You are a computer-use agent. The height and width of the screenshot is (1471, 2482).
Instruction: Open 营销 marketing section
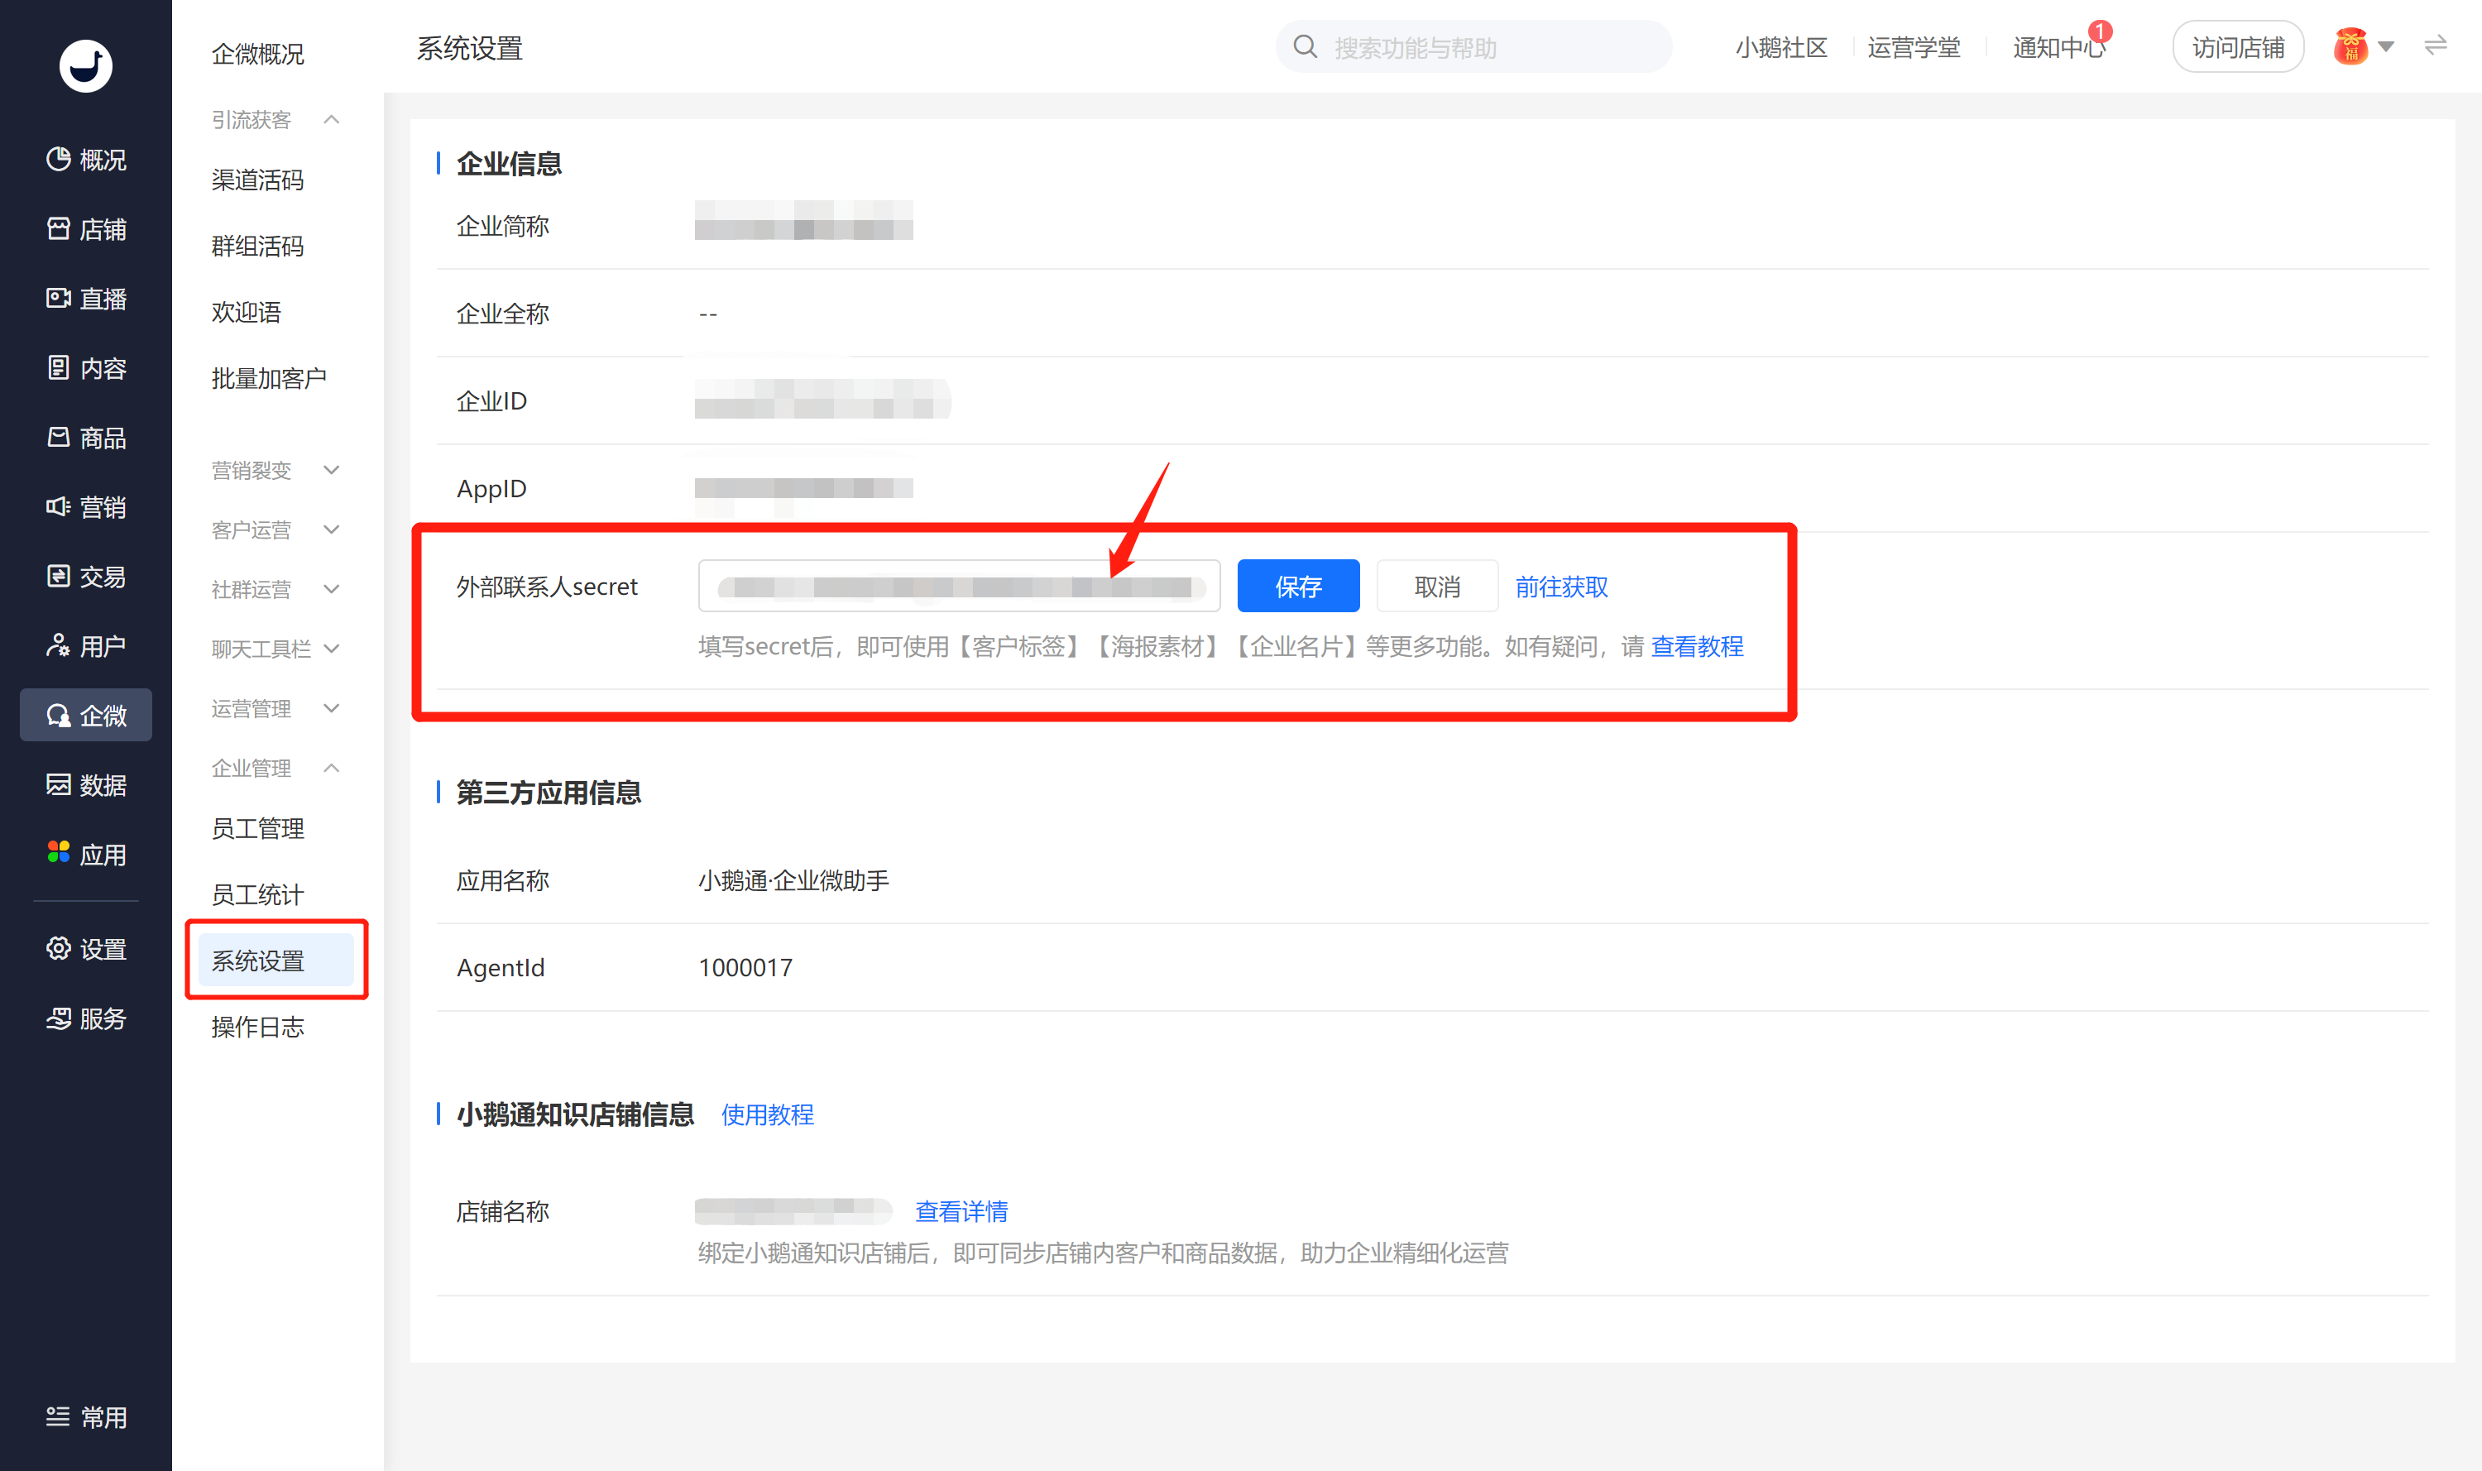pos(86,506)
